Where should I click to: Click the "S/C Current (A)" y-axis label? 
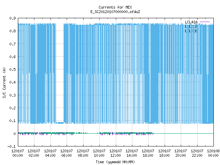pyautogui.click(x=4, y=82)
